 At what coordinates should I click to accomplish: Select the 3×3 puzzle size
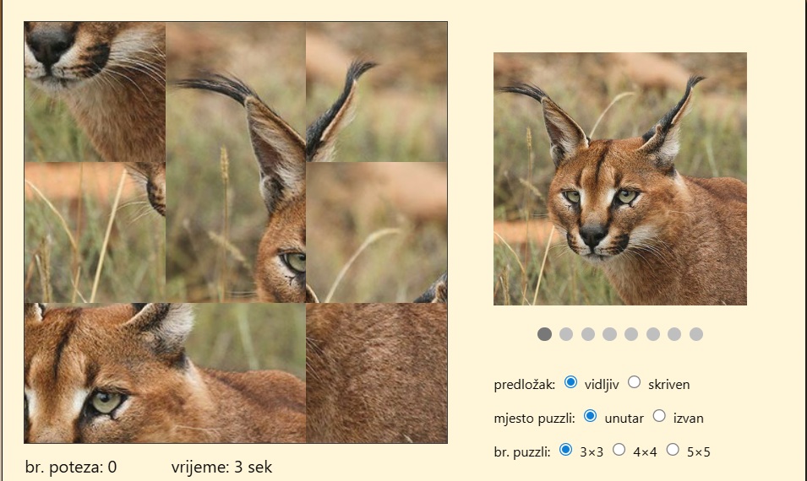(565, 449)
